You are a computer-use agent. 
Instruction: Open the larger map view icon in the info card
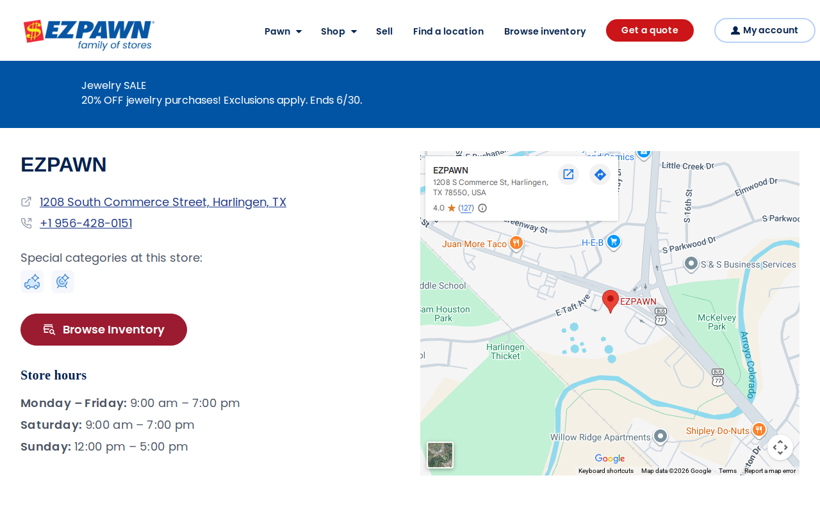568,174
